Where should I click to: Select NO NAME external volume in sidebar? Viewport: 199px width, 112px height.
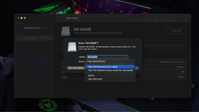coord(35,38)
